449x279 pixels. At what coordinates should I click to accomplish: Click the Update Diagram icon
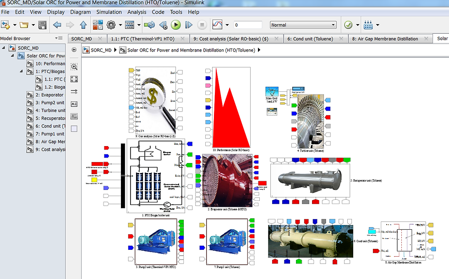pos(149,25)
